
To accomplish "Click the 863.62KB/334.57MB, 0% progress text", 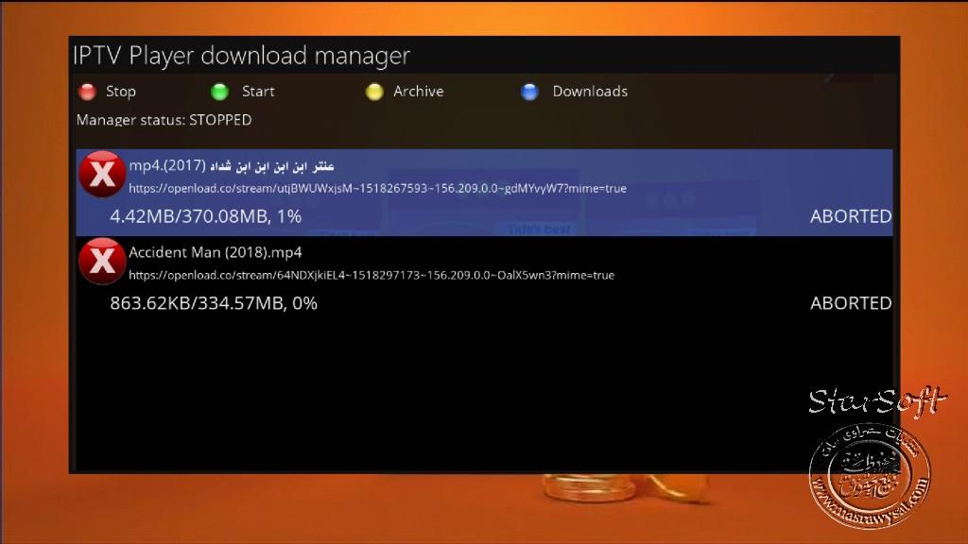I will (x=214, y=303).
